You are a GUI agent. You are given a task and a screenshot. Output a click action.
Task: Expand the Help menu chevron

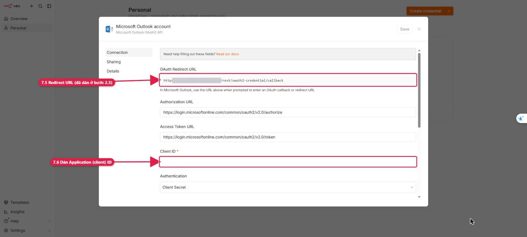[49, 221]
